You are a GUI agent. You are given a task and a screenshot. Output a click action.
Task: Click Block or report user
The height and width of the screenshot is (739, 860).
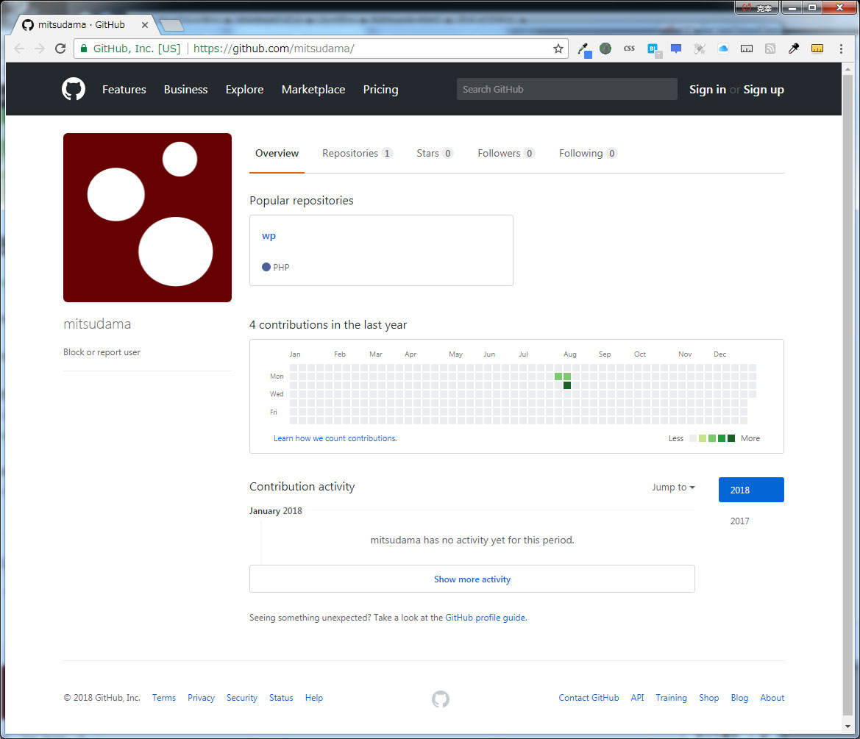(x=102, y=352)
